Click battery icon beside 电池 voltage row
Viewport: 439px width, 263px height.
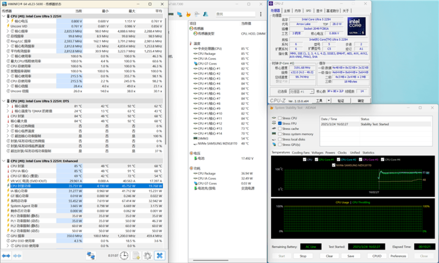(x=196, y=158)
